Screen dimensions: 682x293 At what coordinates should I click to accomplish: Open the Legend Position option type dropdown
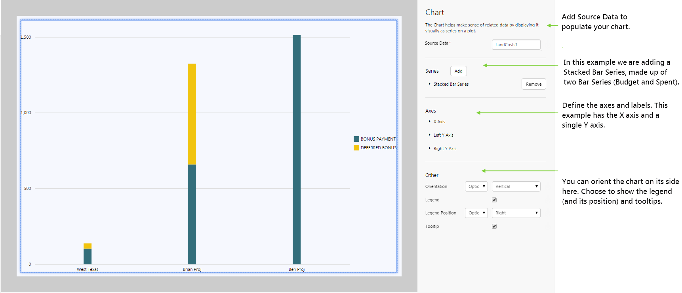pyautogui.click(x=476, y=213)
